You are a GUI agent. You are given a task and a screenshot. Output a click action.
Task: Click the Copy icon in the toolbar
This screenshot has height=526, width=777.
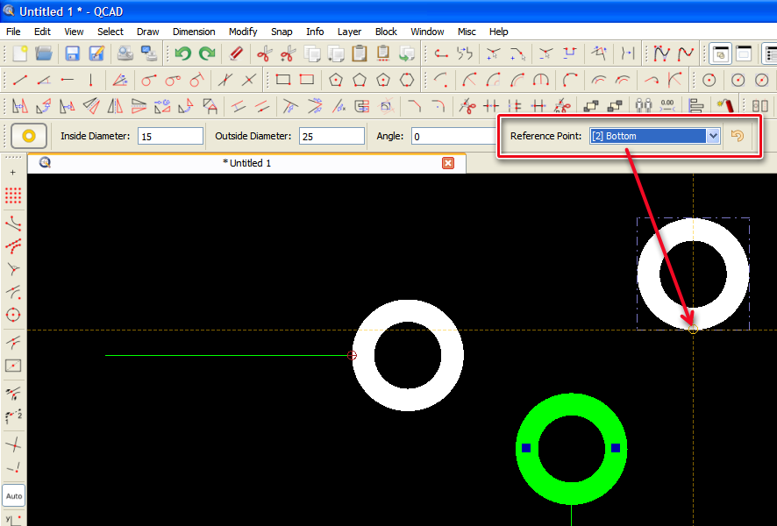(x=312, y=53)
